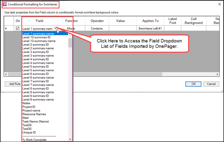Choose Level 6 summary ID field

pyautogui.click(x=36, y=74)
